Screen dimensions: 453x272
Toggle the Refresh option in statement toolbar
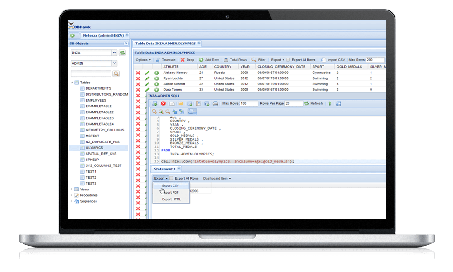(317, 103)
